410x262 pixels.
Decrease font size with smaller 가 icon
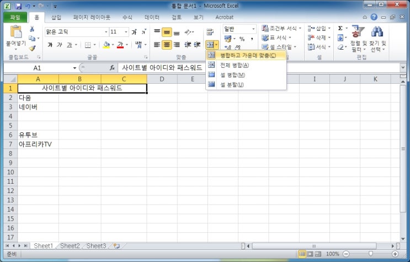point(143,32)
